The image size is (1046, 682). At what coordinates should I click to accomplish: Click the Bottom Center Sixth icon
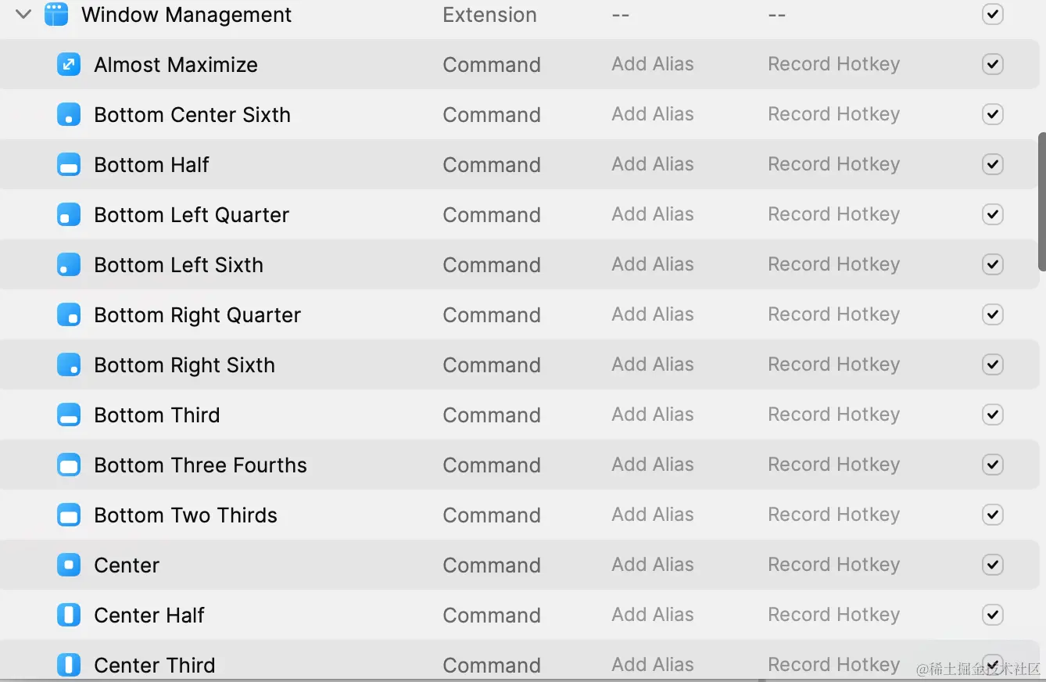pos(69,114)
